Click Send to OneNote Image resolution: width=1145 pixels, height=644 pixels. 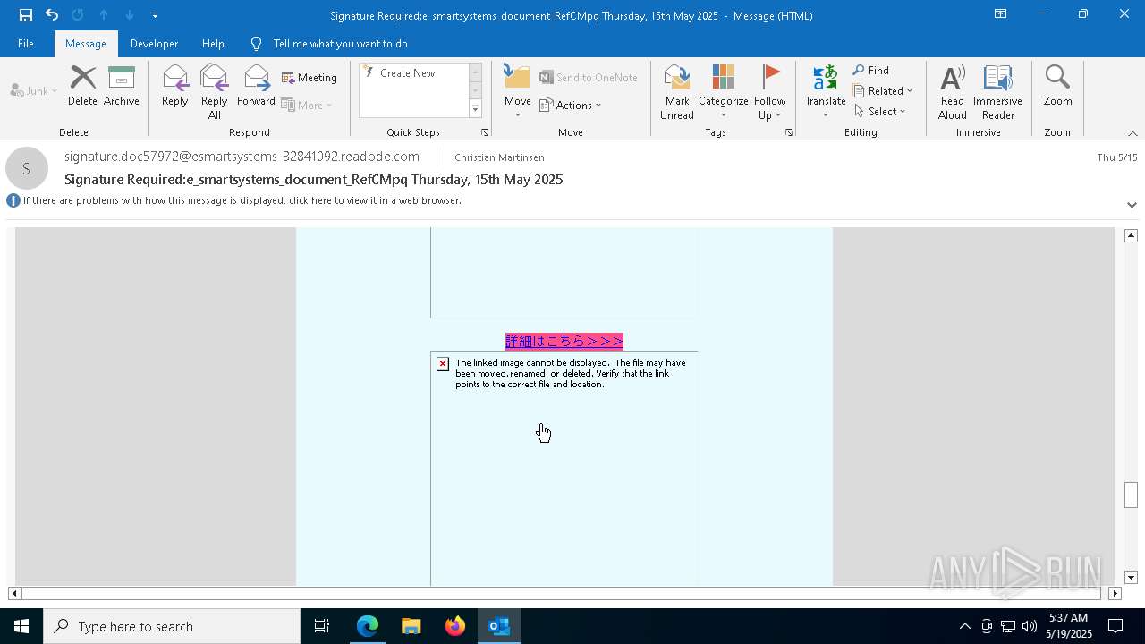pos(589,78)
